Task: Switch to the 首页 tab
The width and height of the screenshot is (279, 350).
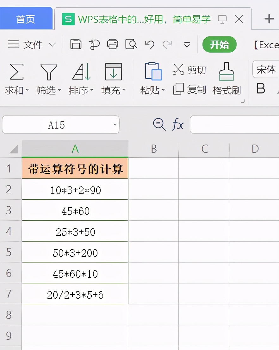Action: (25, 19)
